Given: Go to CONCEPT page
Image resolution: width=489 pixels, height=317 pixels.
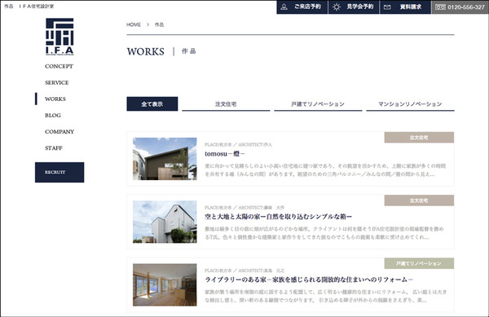Looking at the screenshot, I should click(x=59, y=66).
